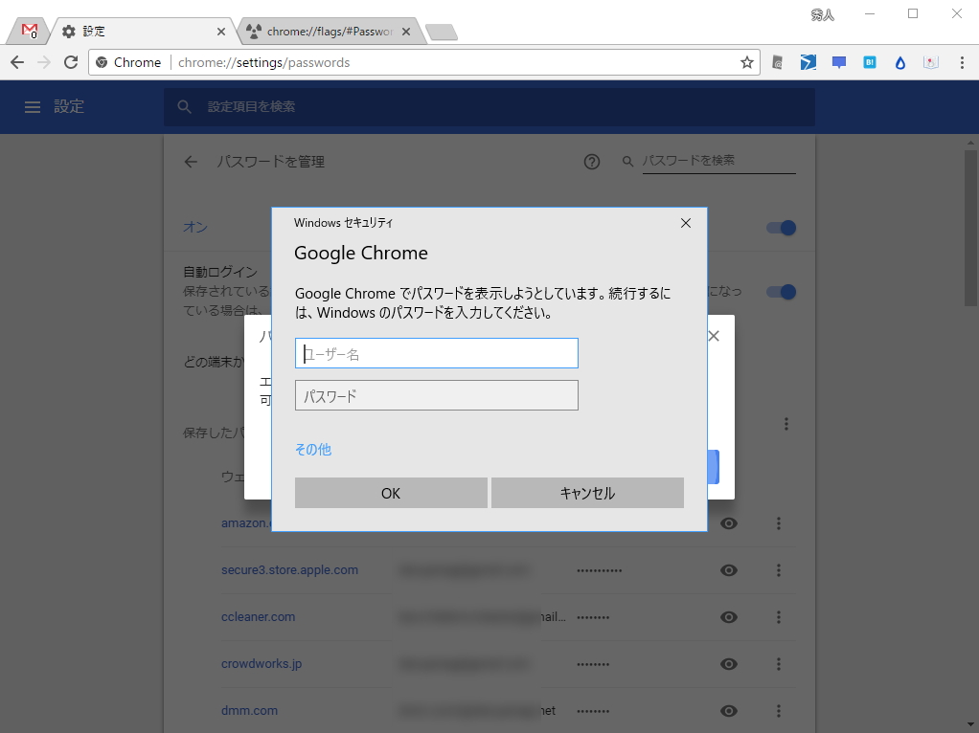The image size is (979, 733).
Task: Click キャンセル in security dialog
Action: click(587, 493)
